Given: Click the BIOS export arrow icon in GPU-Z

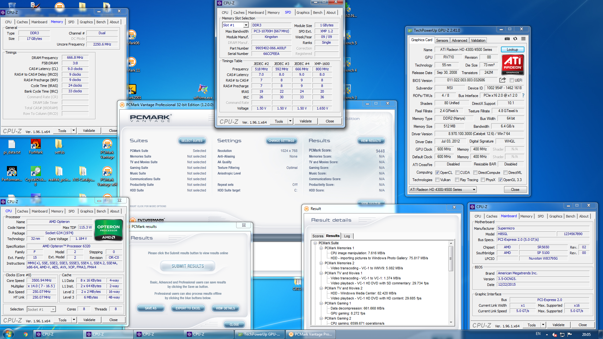Looking at the screenshot, I should pos(503,80).
